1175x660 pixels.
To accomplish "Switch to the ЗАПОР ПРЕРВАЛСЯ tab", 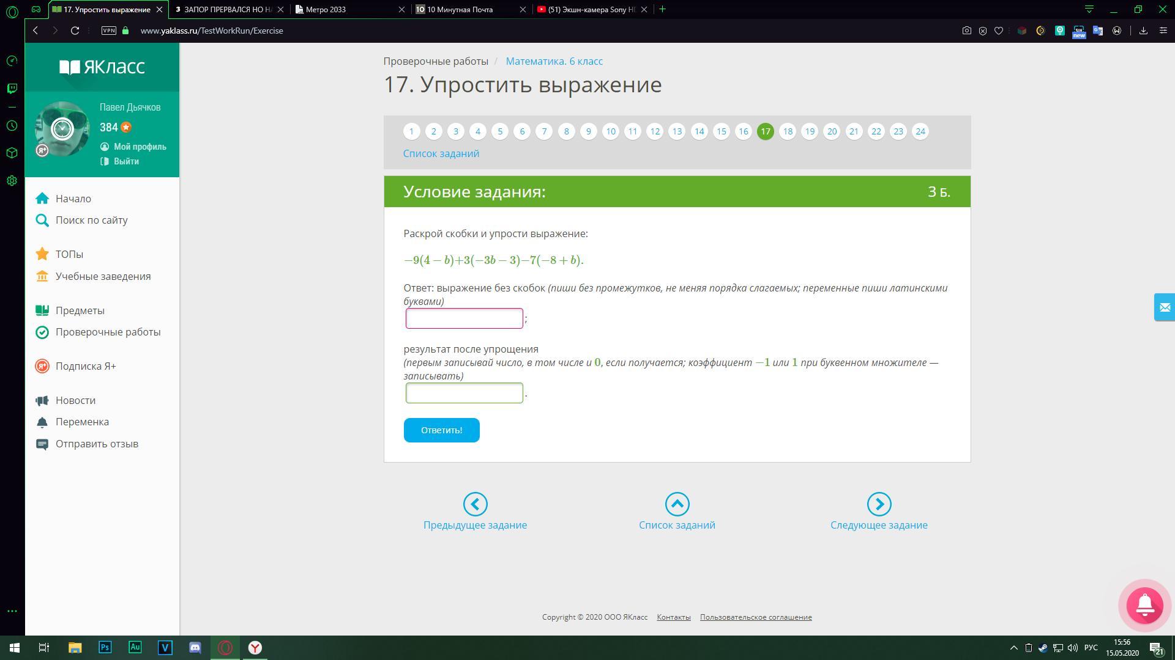I will (x=228, y=9).
